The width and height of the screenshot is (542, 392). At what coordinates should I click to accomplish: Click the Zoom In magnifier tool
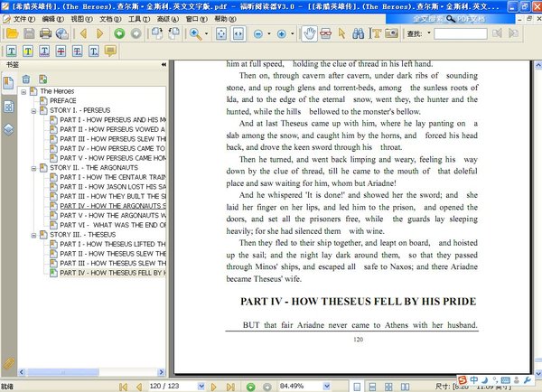(x=196, y=33)
